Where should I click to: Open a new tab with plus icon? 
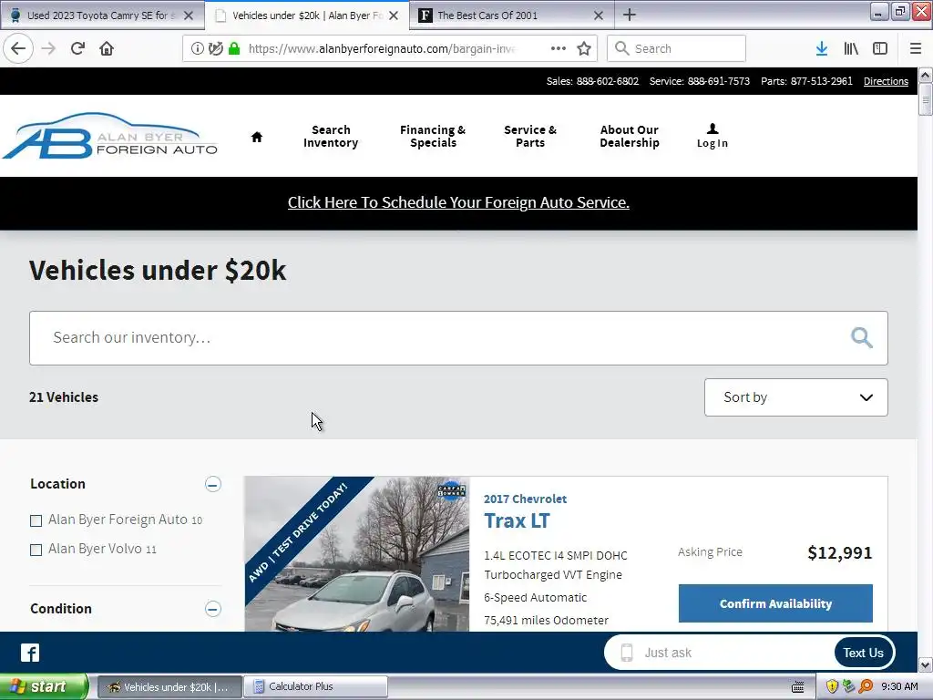630,15
